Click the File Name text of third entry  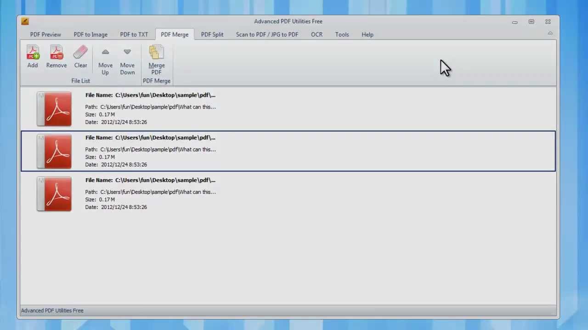(x=150, y=180)
